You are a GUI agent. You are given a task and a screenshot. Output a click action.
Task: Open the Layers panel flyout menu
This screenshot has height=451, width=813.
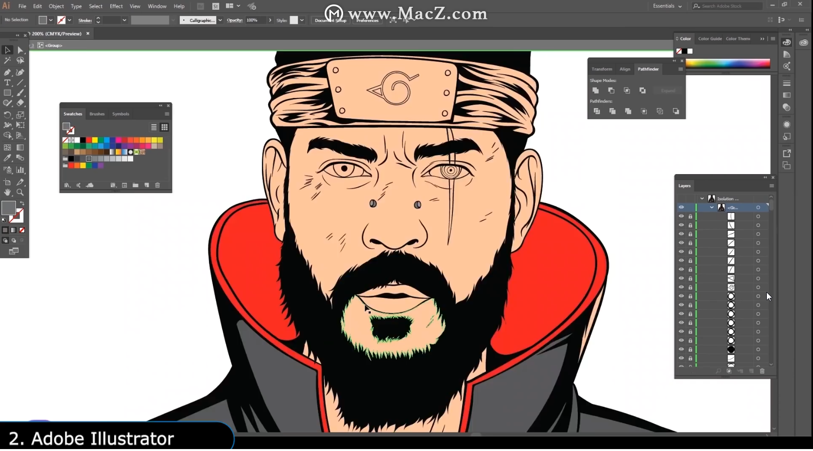point(771,186)
